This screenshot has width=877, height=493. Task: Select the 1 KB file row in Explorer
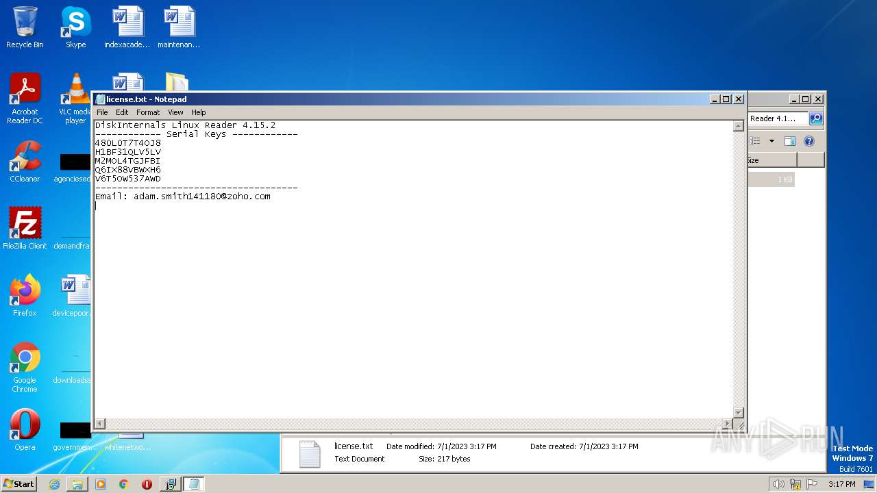(x=771, y=179)
